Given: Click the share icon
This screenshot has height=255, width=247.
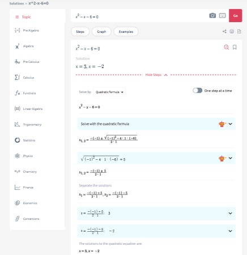Looking at the screenshot, I should tap(224, 31).
